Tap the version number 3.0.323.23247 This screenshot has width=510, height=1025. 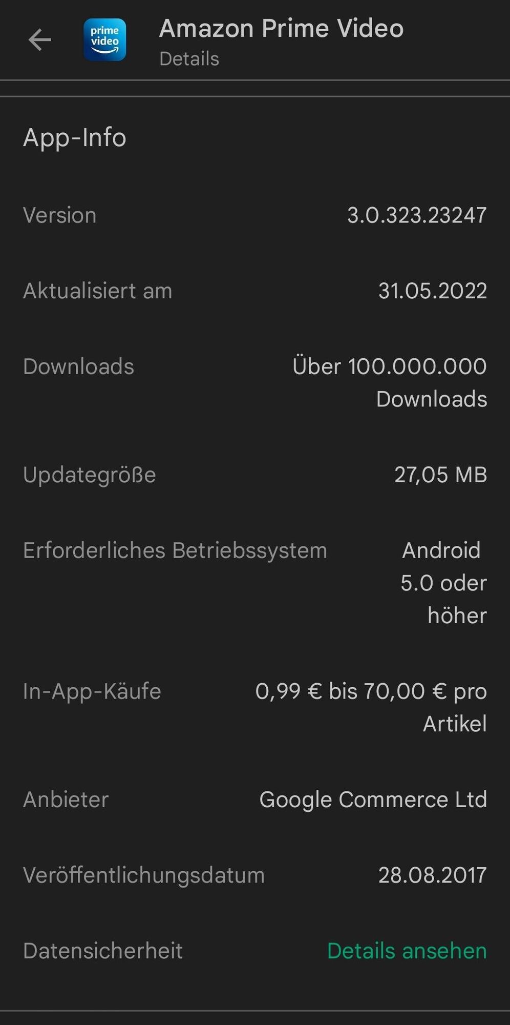click(417, 215)
